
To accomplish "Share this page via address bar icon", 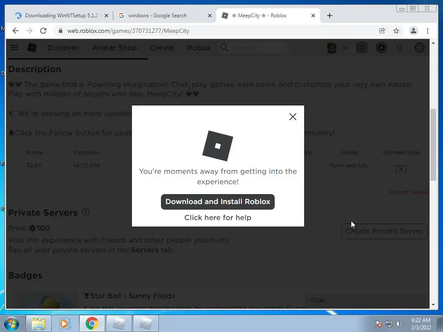I will 382,31.
